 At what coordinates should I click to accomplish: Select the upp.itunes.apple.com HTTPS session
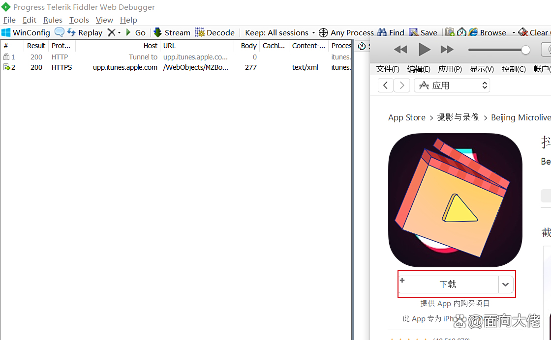pos(125,67)
